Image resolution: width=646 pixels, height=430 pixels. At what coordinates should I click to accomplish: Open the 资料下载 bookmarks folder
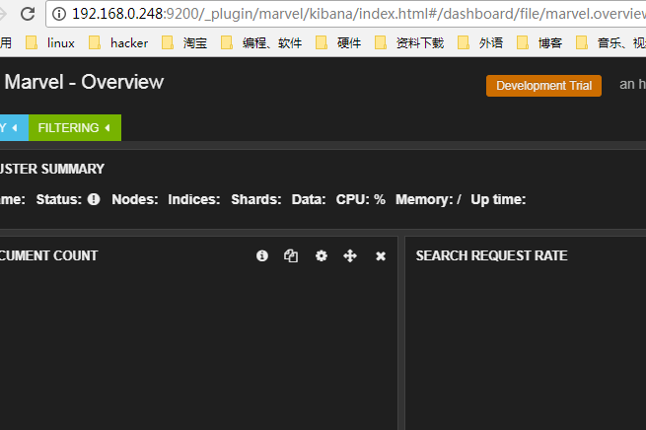(409, 42)
